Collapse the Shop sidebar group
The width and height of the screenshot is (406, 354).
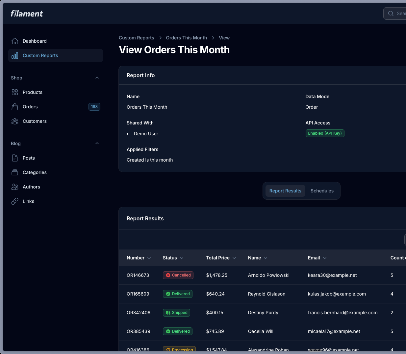click(x=97, y=78)
